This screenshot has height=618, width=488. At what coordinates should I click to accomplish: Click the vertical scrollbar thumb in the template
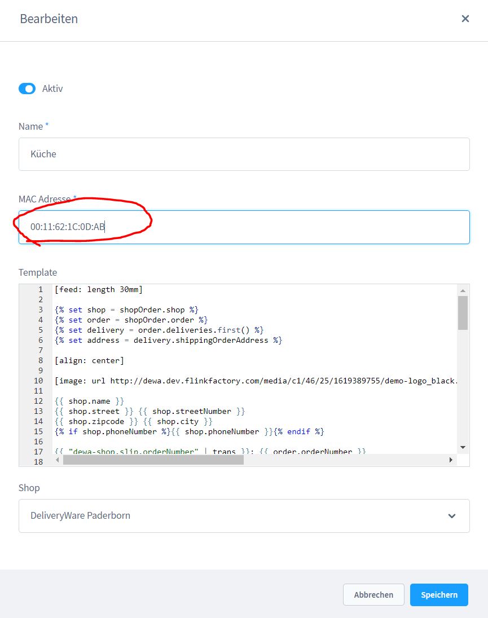463,312
